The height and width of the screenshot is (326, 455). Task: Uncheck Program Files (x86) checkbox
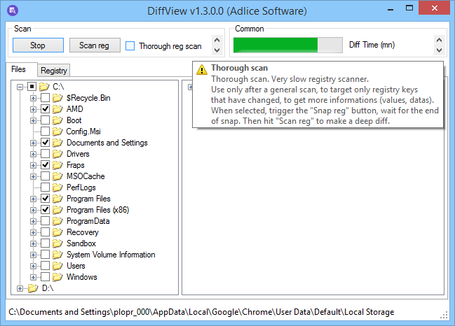pyautogui.click(x=46, y=210)
